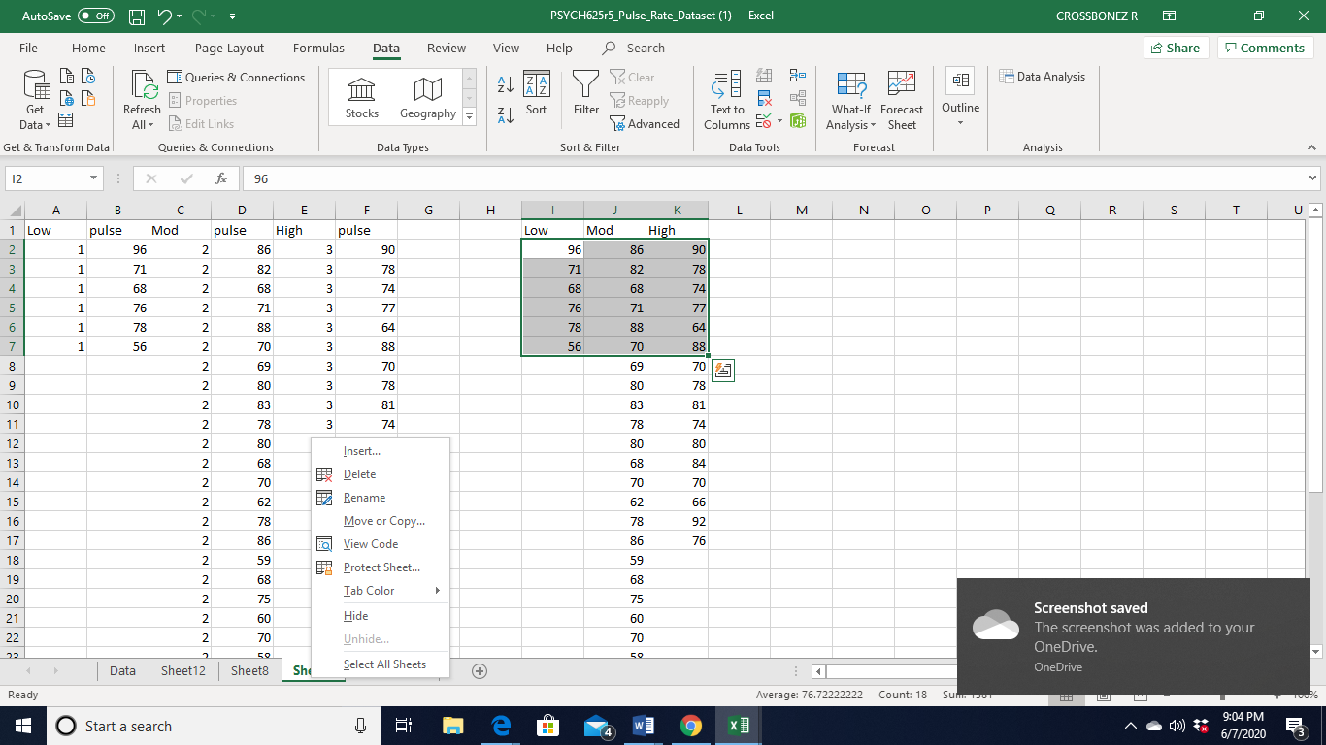The height and width of the screenshot is (745, 1326).
Task: Click the Paste Options smart tag
Action: coord(723,370)
